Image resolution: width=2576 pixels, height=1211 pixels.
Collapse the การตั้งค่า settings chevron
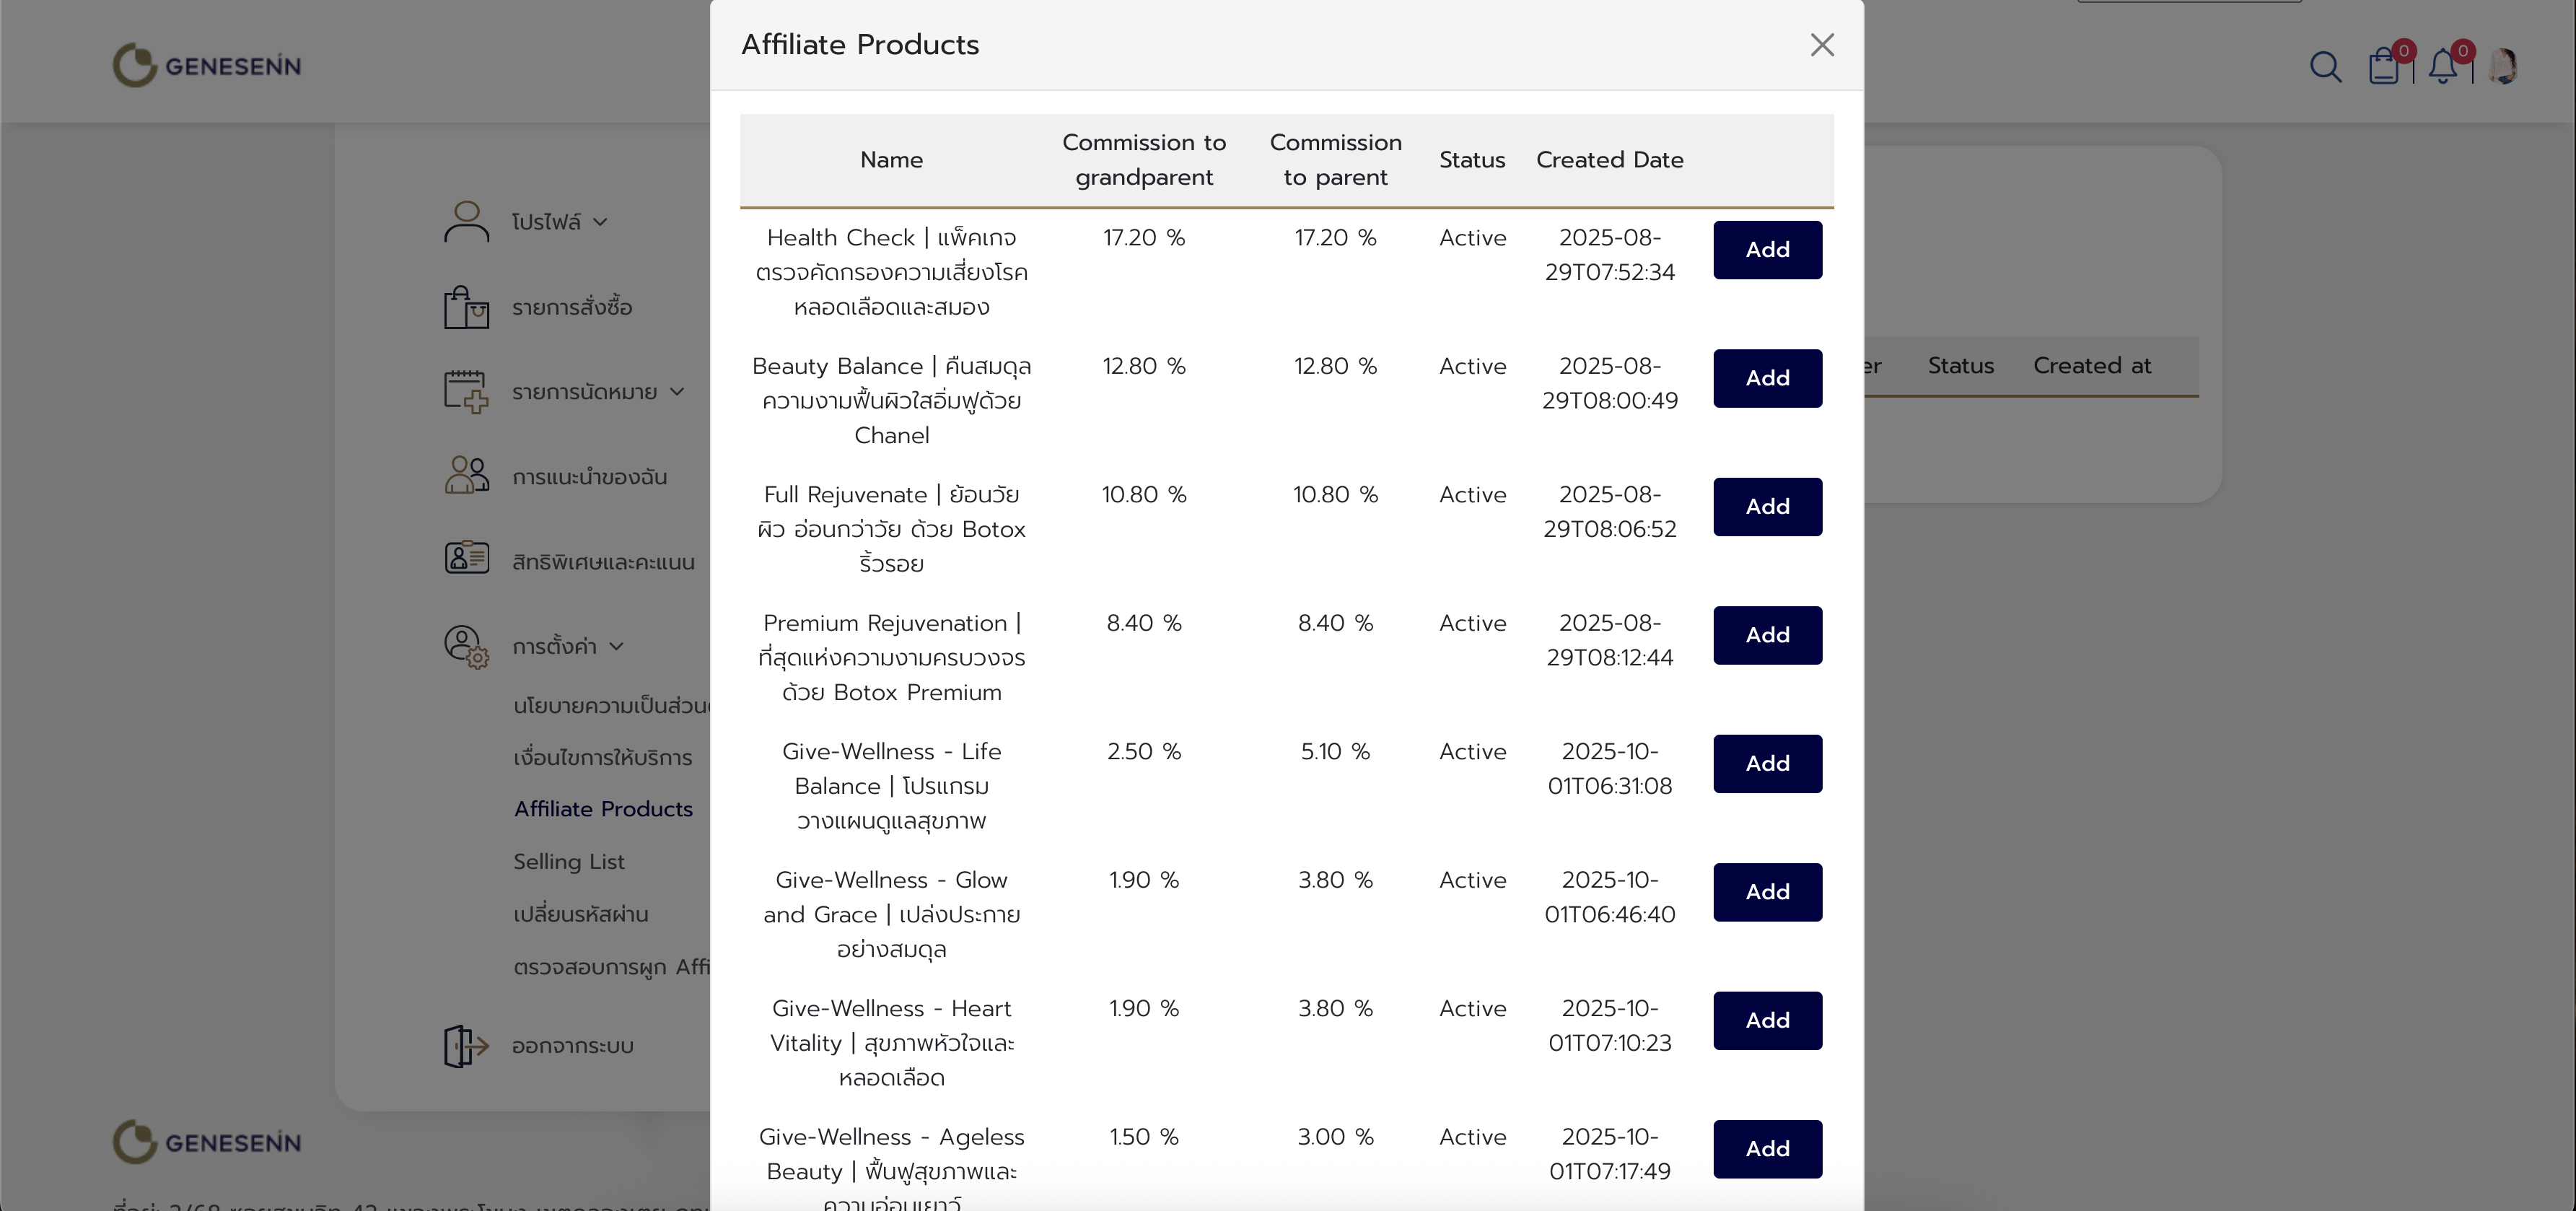click(x=616, y=647)
